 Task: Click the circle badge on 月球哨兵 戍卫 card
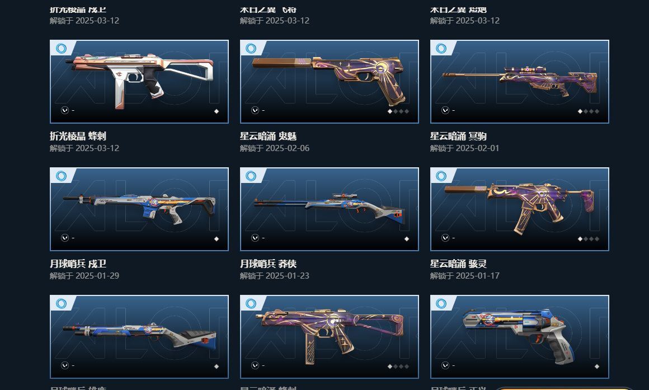(x=61, y=176)
